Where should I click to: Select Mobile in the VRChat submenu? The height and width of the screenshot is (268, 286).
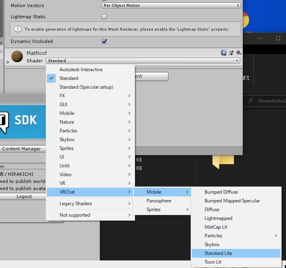point(162,192)
